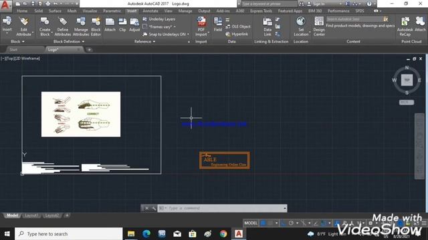This screenshot has width=428, height=240.
Task: Click the command line customize wrench icon
Action: coord(154,208)
